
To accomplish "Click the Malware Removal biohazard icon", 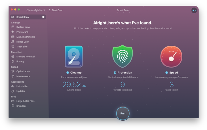I will click(13, 56).
